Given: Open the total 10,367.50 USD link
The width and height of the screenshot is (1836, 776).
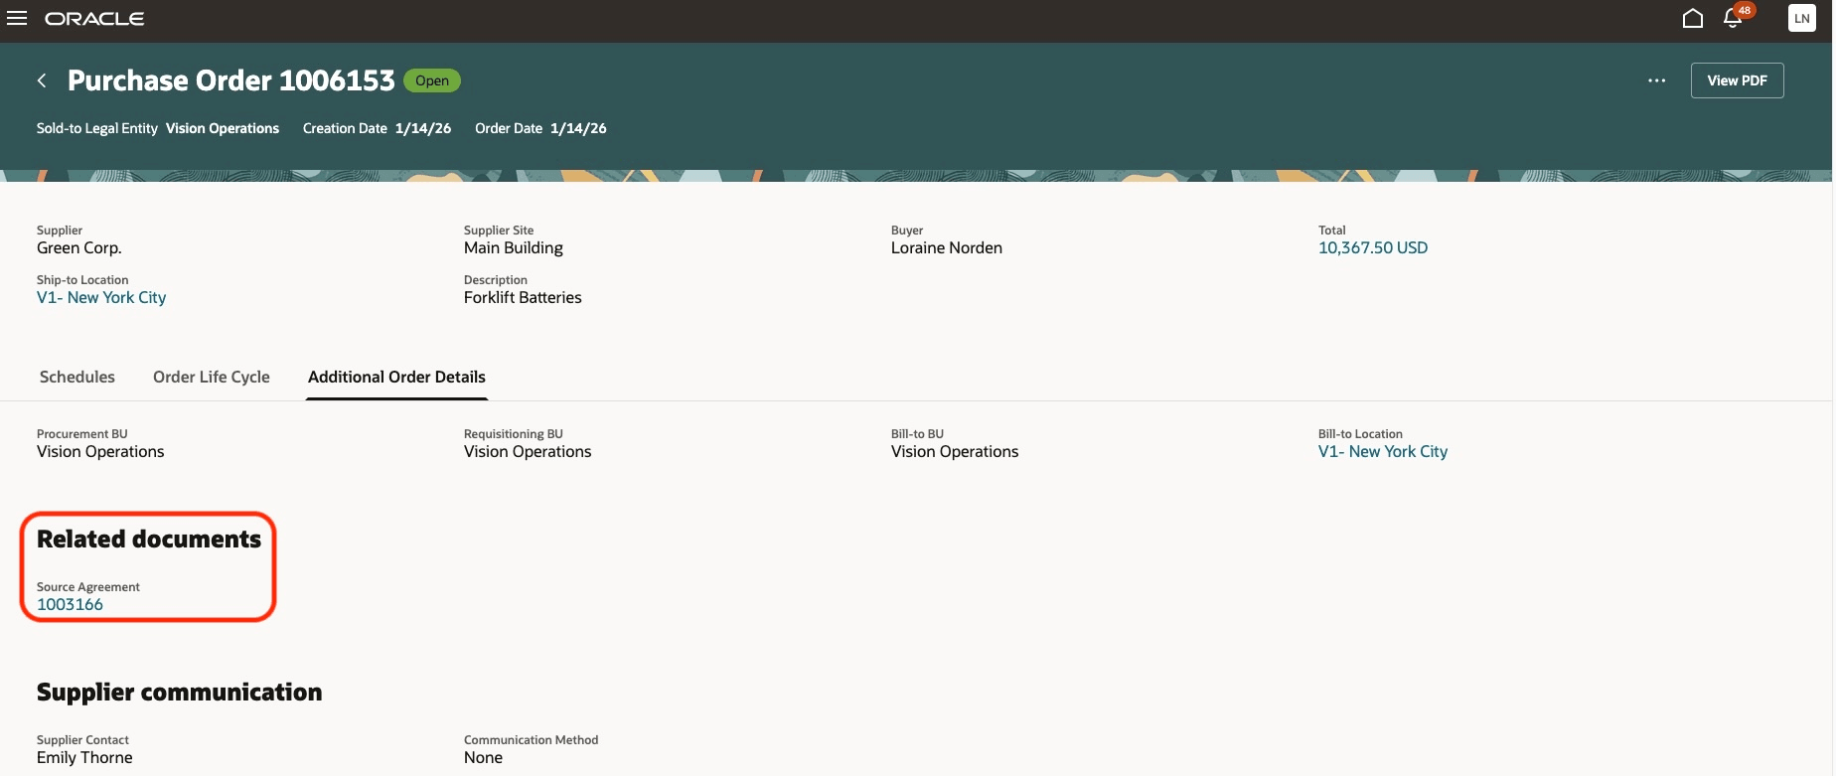Looking at the screenshot, I should point(1373,247).
